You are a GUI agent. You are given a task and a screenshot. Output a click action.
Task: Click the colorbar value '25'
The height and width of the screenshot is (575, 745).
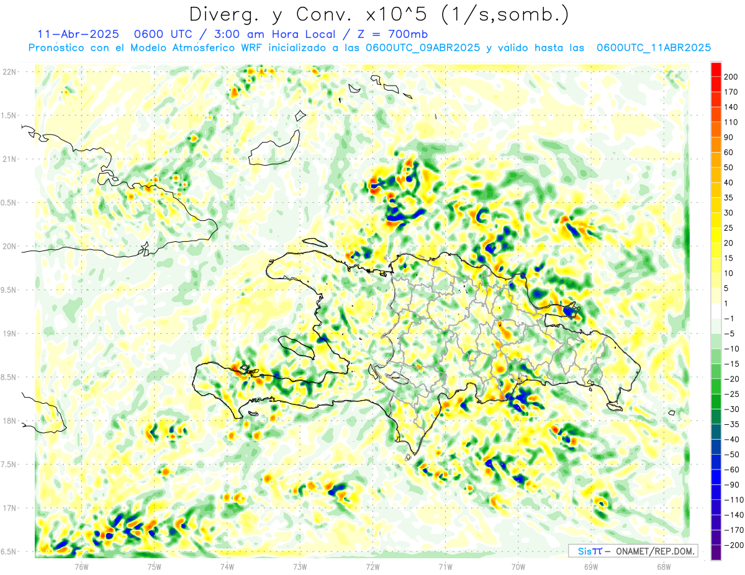729,228
